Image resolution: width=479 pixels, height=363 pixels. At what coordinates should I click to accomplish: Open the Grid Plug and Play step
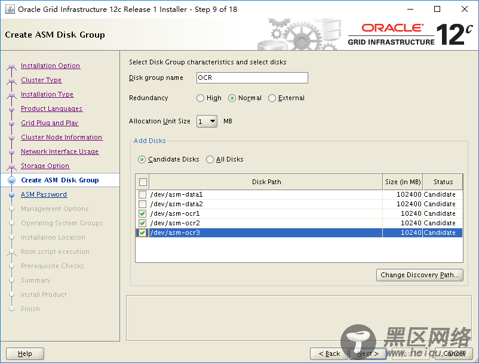point(50,123)
